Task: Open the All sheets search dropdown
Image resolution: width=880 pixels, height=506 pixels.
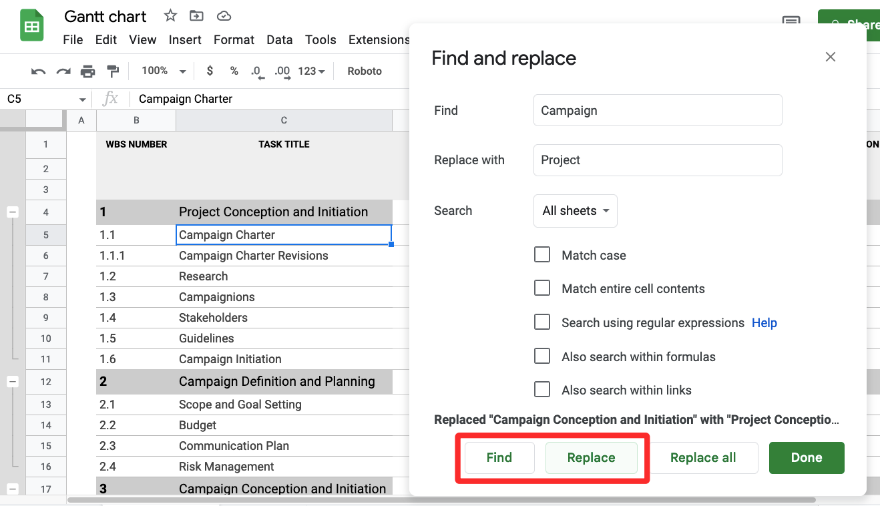Action: pos(576,211)
